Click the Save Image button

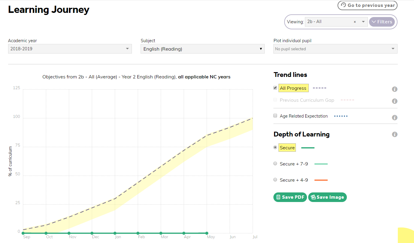(x=327, y=197)
